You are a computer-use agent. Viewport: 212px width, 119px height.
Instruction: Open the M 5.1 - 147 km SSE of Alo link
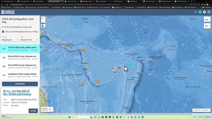17,93
